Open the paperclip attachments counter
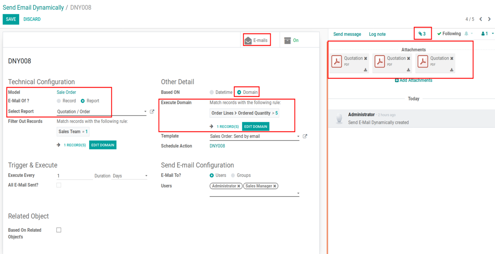 point(422,34)
